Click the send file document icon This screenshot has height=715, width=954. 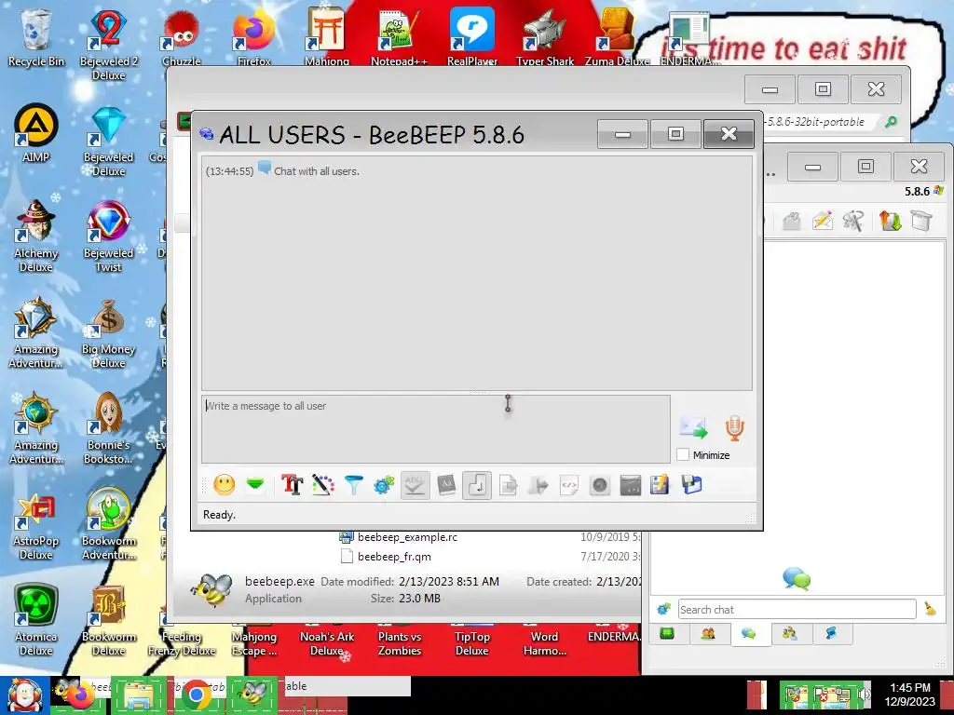pyautogui.click(x=508, y=484)
